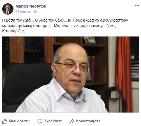Image resolution: width=141 pixels, height=126 pixels.
Task: Open Marios Neofytou profile picture
Action: (x=8, y=9)
